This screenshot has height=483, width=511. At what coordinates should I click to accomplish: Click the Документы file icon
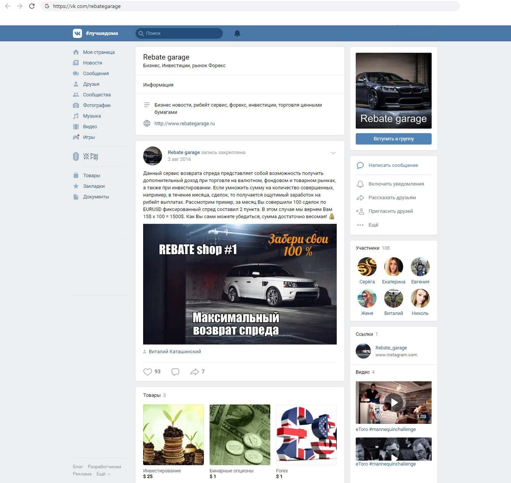[76, 197]
